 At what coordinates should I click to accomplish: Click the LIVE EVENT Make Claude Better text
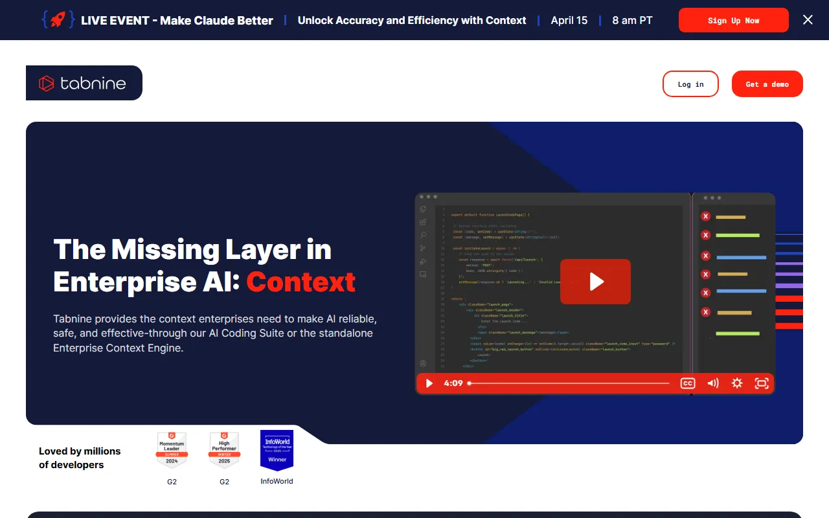coord(177,20)
